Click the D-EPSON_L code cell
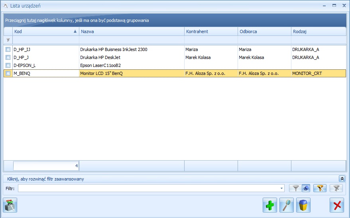The image size is (350, 218). pyautogui.click(x=46, y=65)
